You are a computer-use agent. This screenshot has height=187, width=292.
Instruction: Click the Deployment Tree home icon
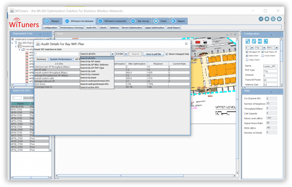pos(12,39)
